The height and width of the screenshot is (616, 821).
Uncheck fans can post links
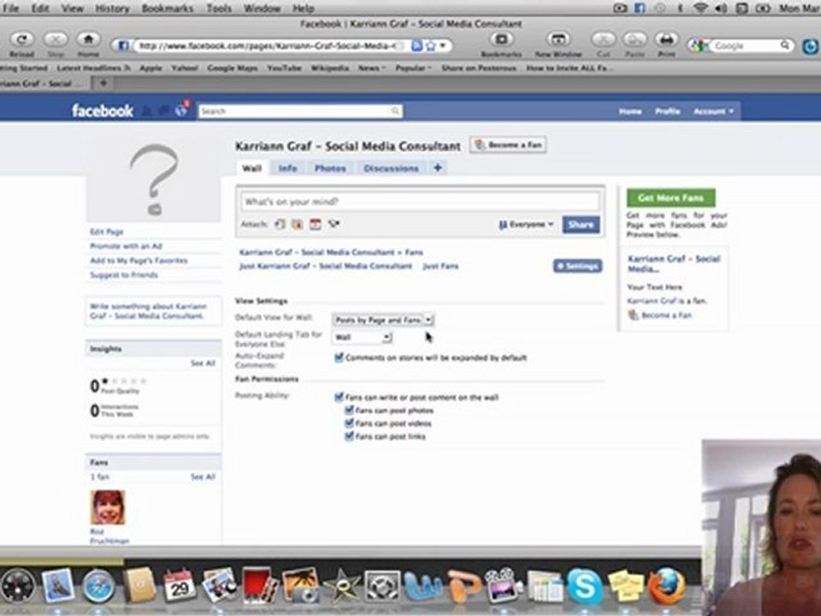pos(349,436)
